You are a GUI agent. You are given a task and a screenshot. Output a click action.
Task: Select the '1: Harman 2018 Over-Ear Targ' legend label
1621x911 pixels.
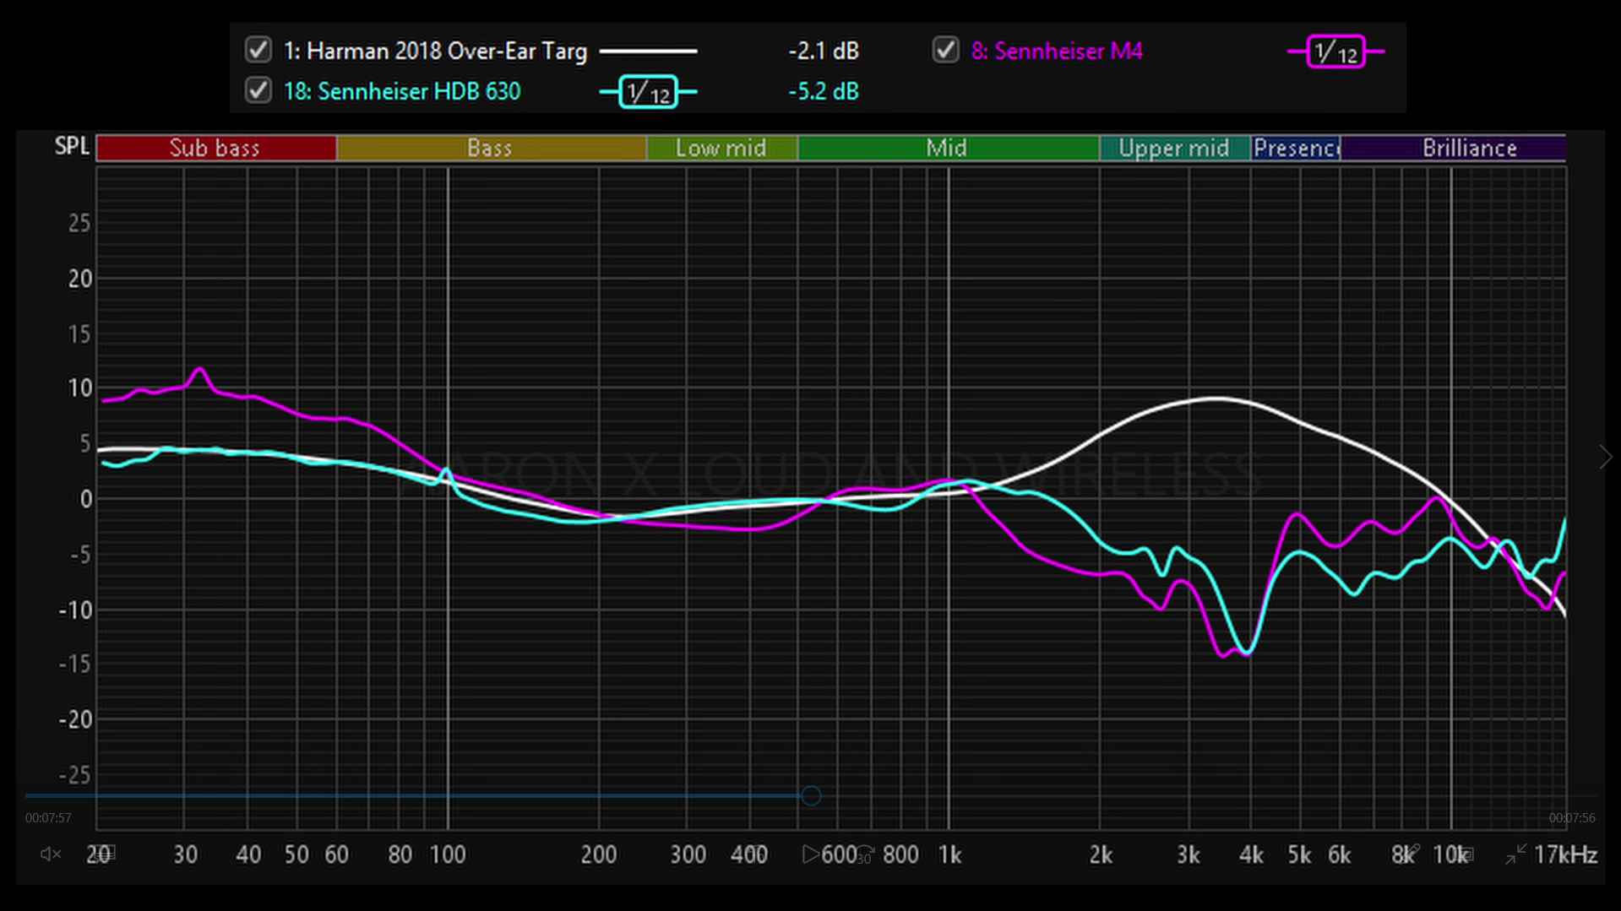(x=435, y=51)
